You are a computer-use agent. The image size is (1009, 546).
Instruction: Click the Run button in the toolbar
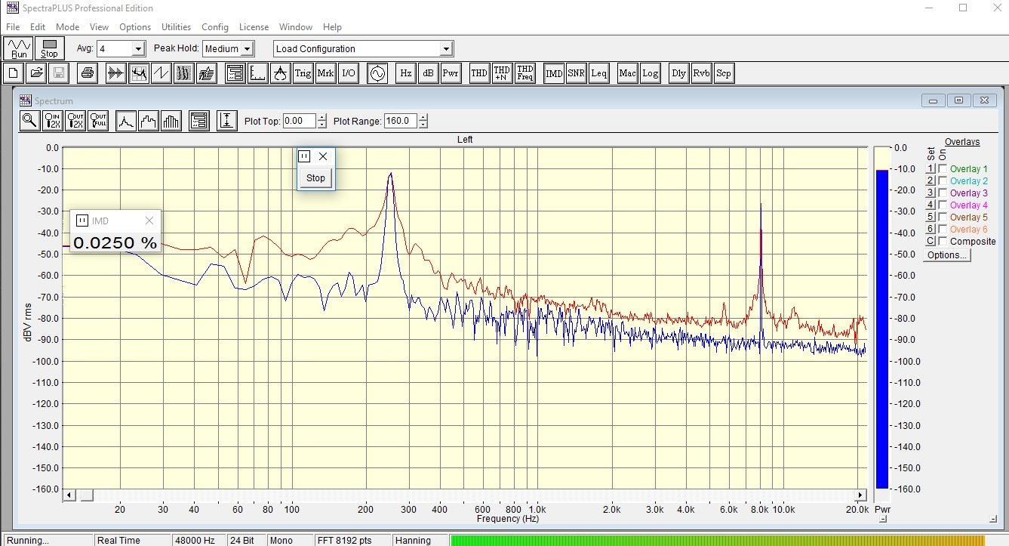[18, 49]
